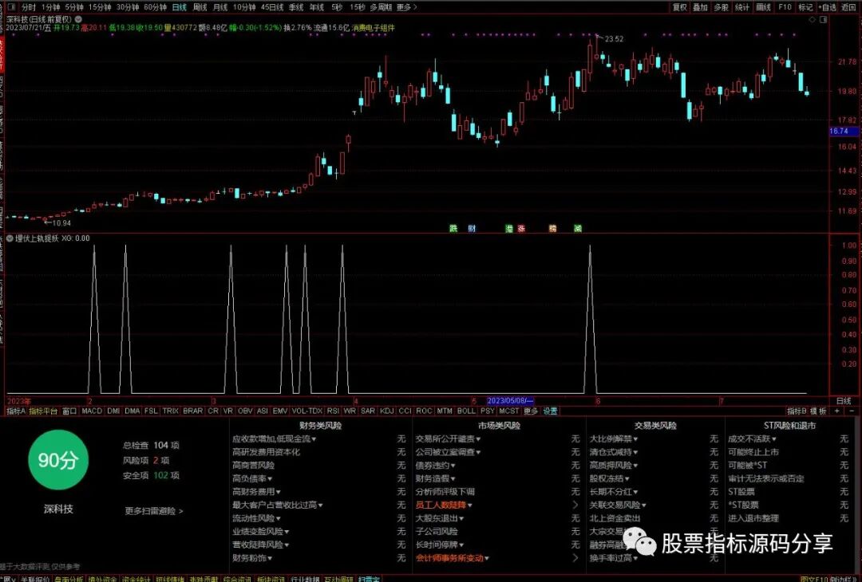
Task: Click the minus icon at indicator bar end
Action: (852, 411)
